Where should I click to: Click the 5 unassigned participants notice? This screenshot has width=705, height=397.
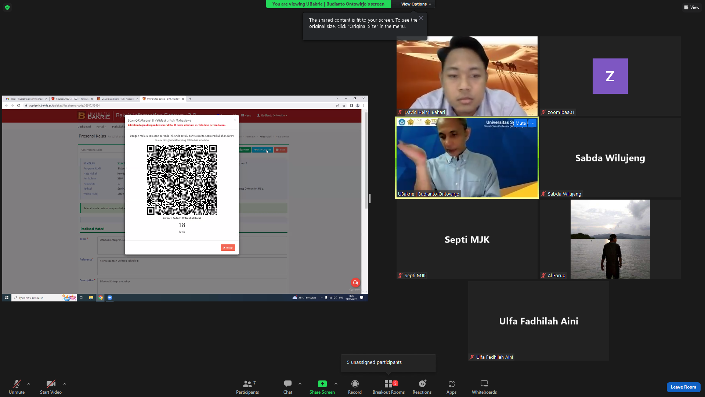tap(388, 363)
